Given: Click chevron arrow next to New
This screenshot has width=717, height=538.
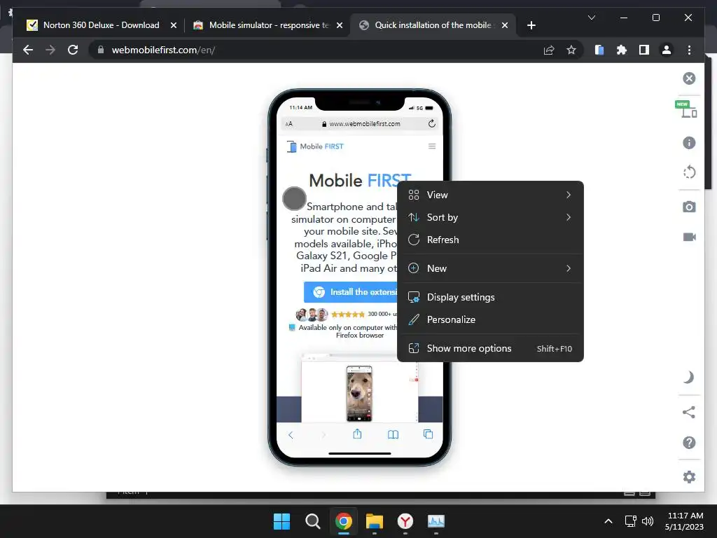Looking at the screenshot, I should pyautogui.click(x=569, y=268).
